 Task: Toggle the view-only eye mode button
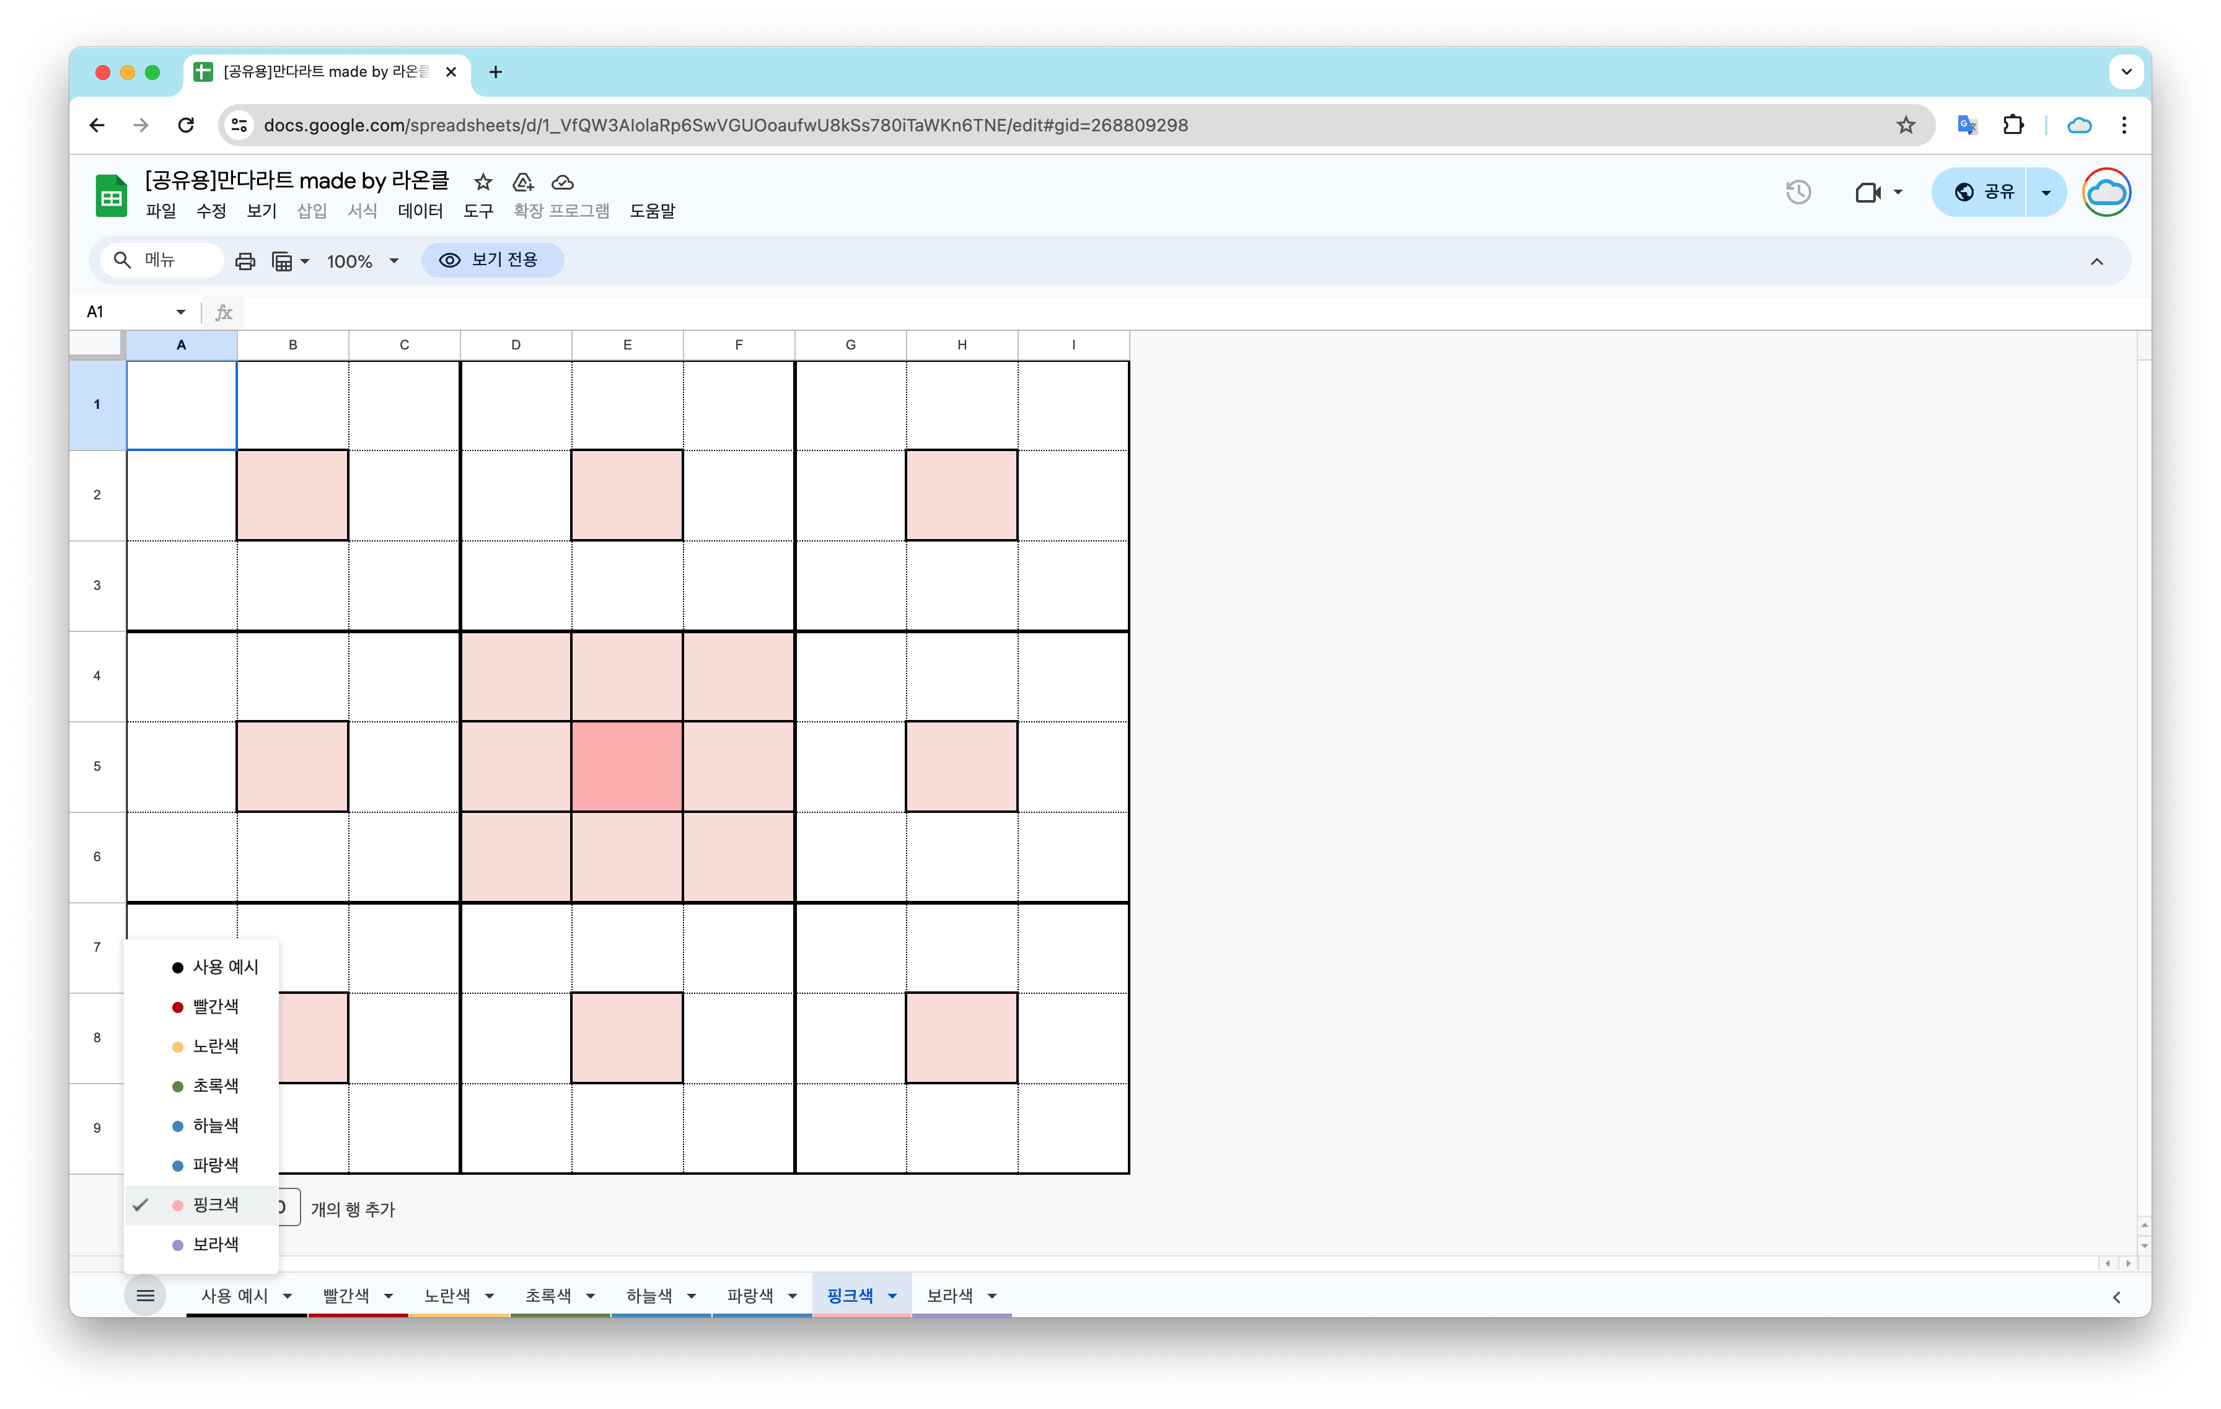coord(493,260)
